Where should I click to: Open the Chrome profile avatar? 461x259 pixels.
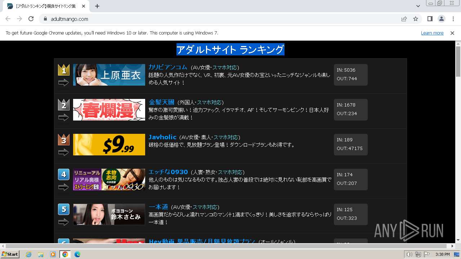(442, 19)
